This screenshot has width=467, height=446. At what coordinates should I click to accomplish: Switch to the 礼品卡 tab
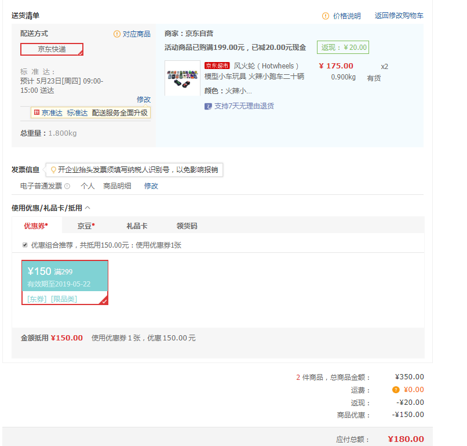coord(137,226)
